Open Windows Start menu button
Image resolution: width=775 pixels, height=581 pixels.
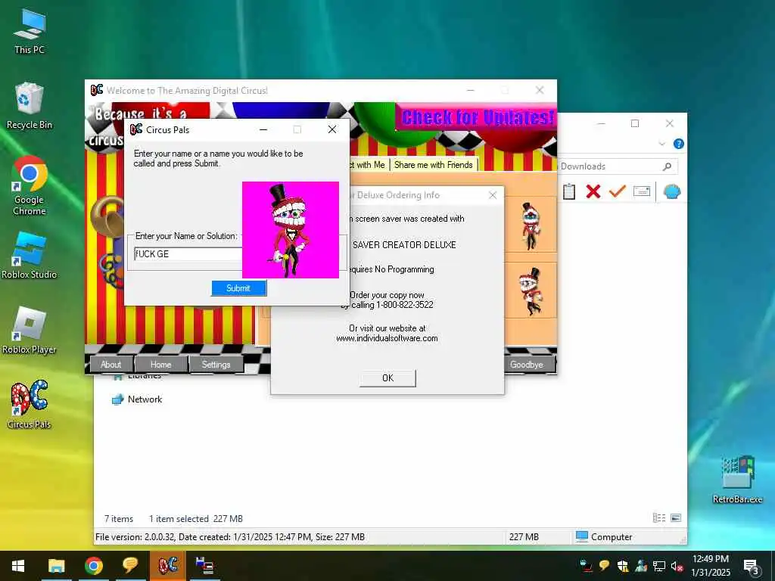[x=18, y=566]
